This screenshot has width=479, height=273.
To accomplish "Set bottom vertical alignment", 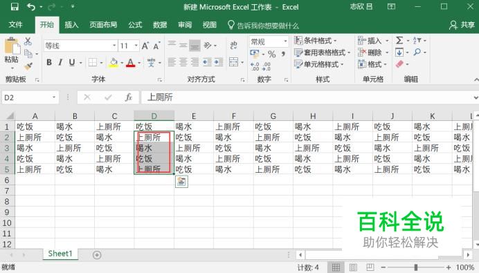I will (x=195, y=46).
